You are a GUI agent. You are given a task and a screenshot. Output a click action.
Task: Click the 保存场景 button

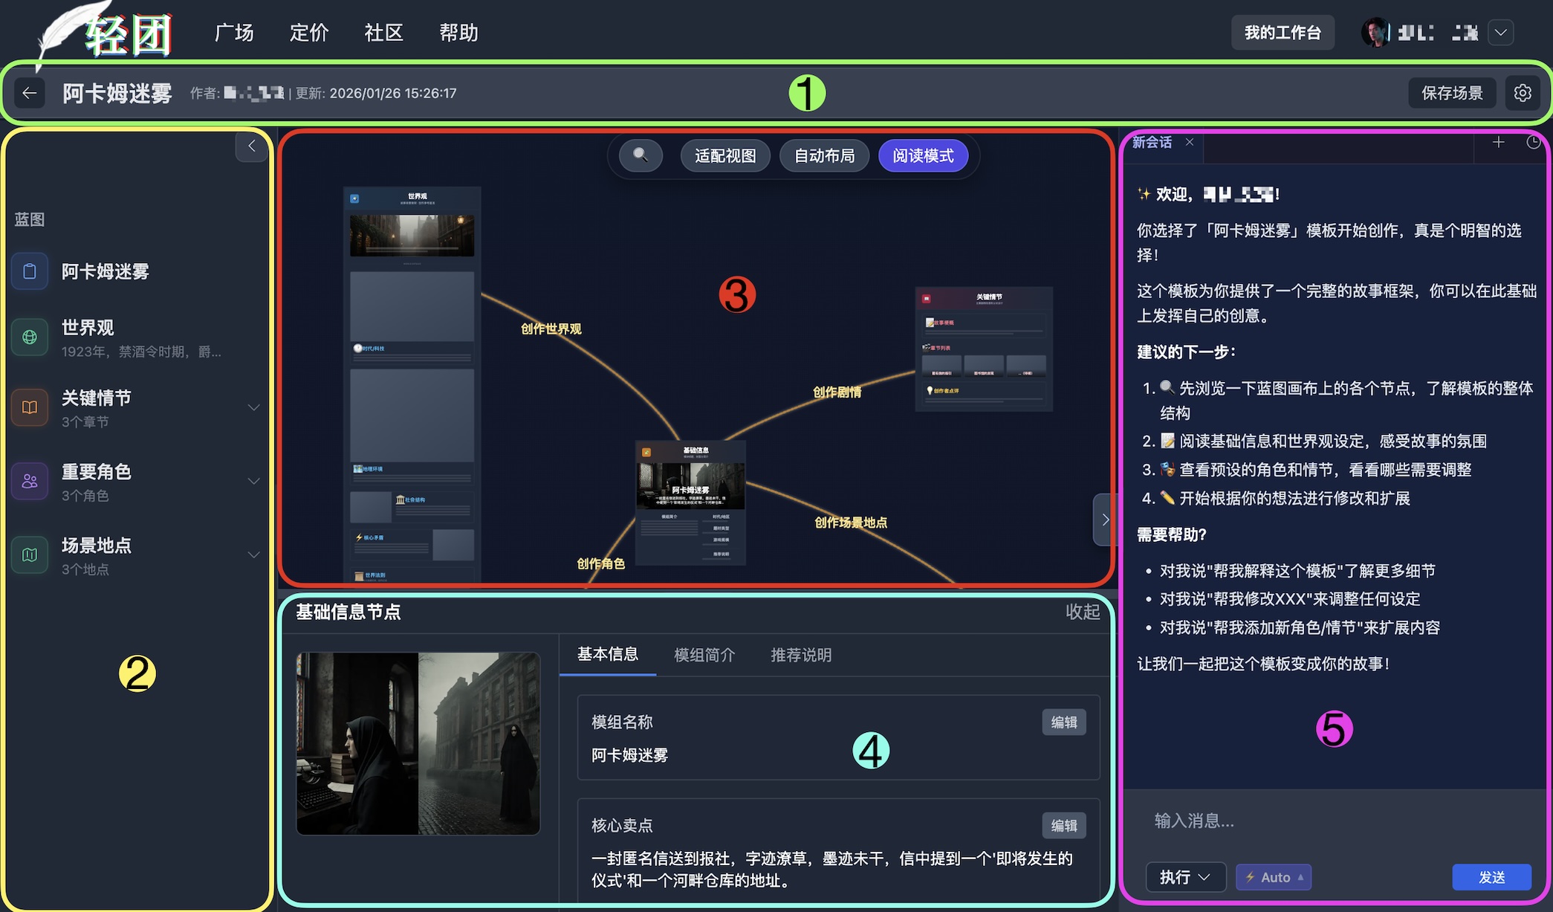coord(1452,92)
